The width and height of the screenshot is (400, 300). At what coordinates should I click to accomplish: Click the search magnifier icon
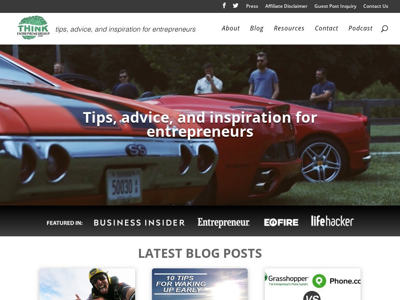coord(384,29)
